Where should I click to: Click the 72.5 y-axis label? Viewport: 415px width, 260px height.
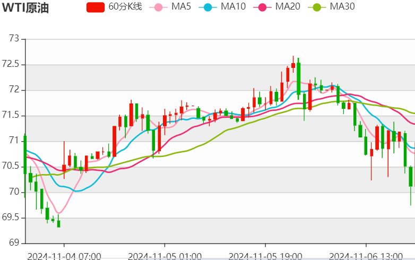[11, 64]
